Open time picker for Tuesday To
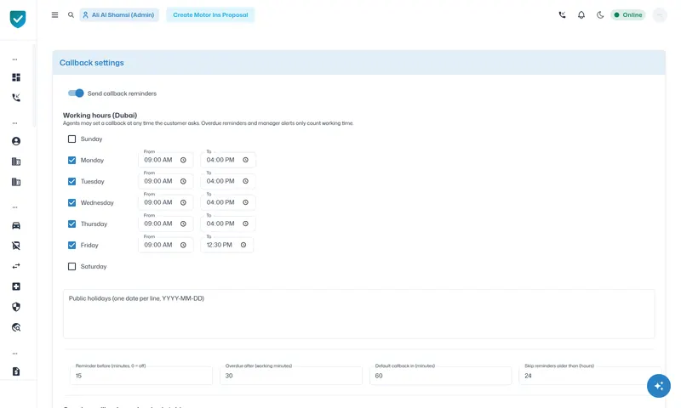This screenshot has width=681, height=408. (x=245, y=181)
